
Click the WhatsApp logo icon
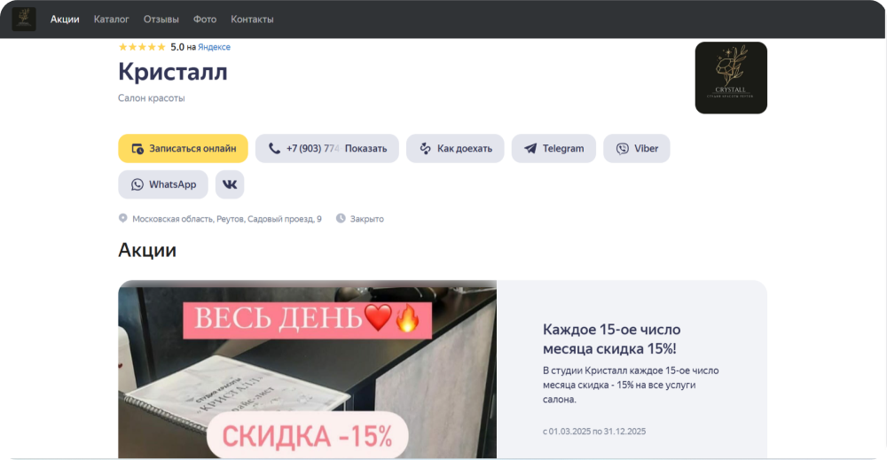[137, 184]
